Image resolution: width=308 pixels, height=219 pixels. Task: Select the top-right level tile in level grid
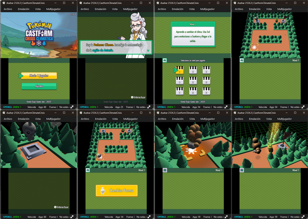pos(206,70)
